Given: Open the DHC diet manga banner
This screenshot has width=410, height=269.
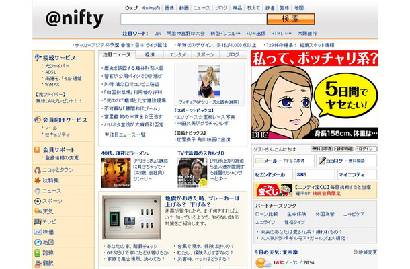Looking at the screenshot, I should click(x=315, y=95).
